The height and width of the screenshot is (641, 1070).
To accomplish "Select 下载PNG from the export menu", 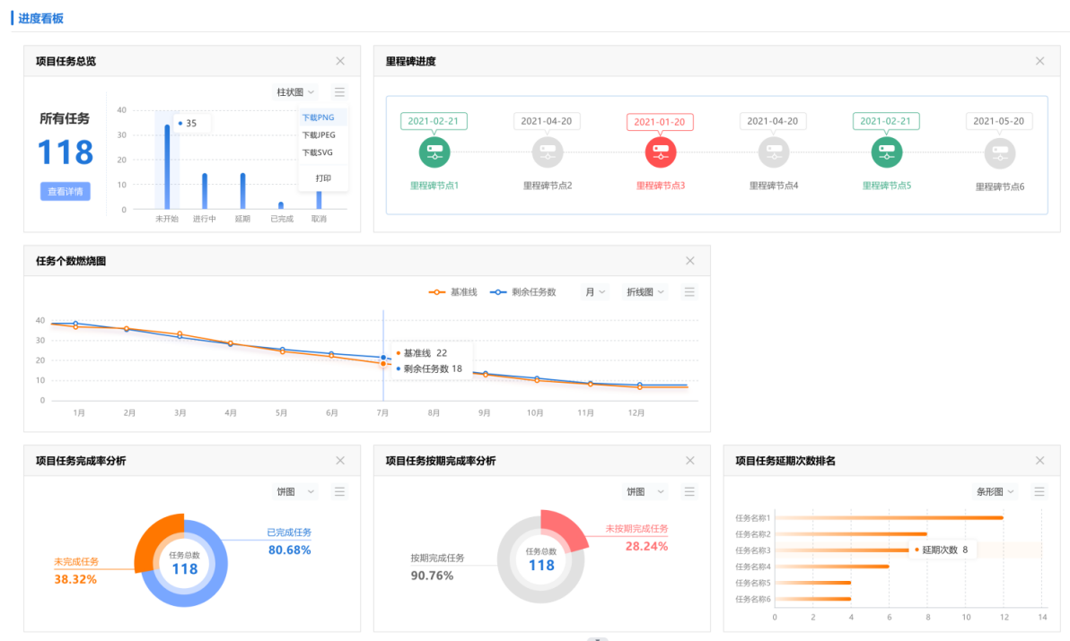I will [x=318, y=117].
